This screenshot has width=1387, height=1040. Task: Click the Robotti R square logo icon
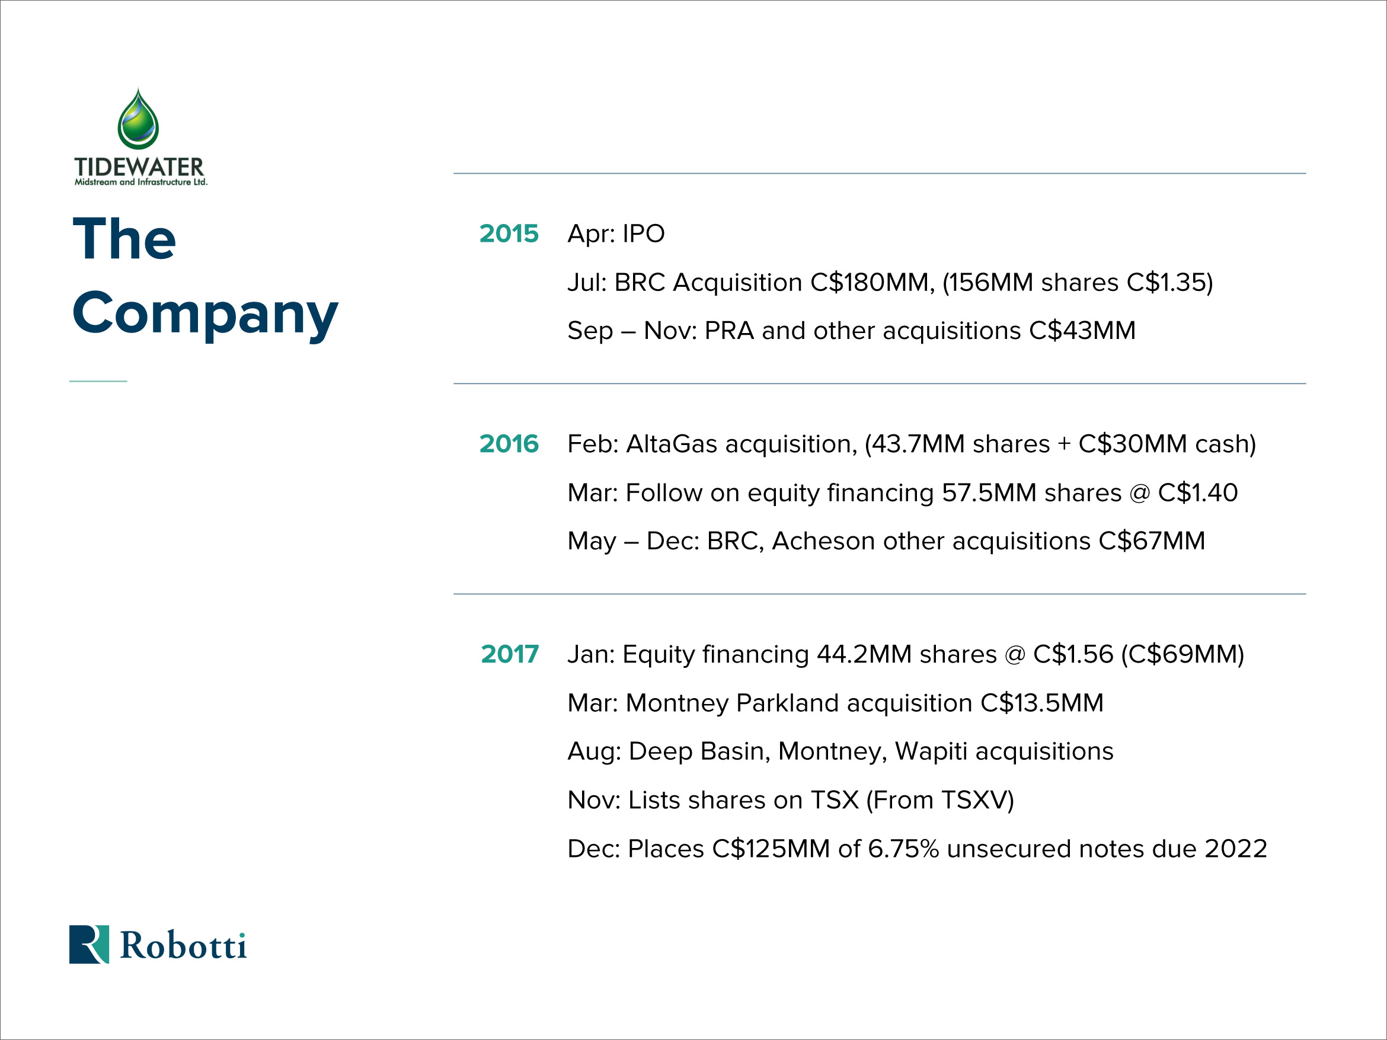click(88, 944)
